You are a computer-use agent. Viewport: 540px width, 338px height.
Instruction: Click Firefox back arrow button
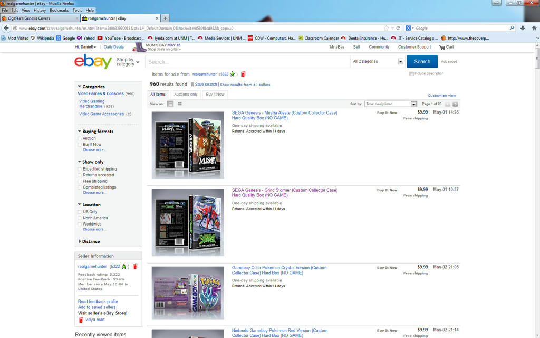6,28
